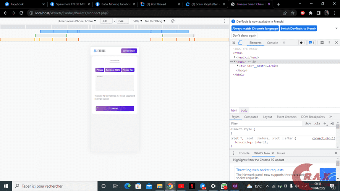Open the No throttling dropdown
The image size is (340, 191).
click(x=155, y=21)
